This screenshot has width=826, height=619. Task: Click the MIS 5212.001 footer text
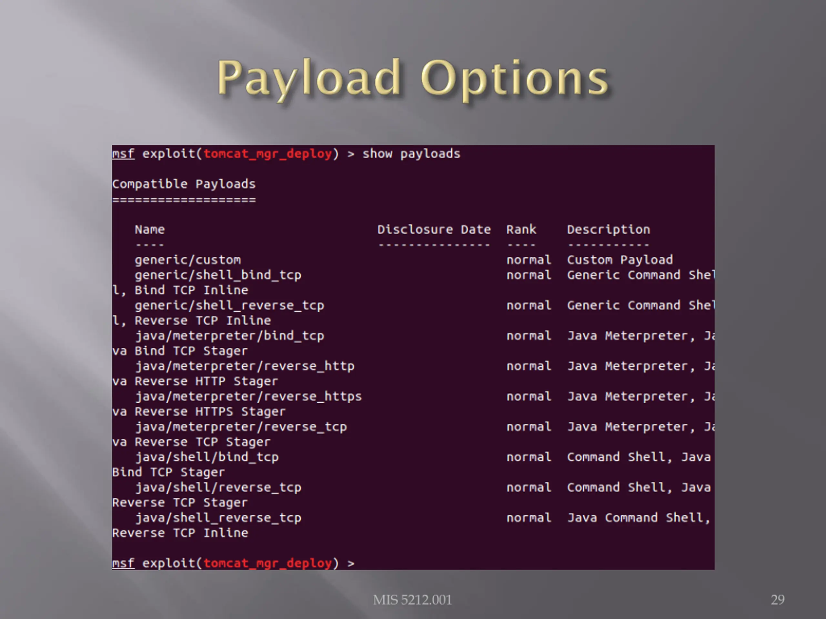point(413,600)
